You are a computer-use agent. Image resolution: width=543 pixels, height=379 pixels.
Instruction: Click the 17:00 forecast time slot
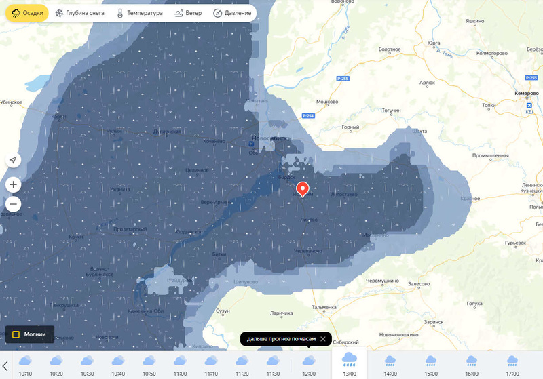512,363
